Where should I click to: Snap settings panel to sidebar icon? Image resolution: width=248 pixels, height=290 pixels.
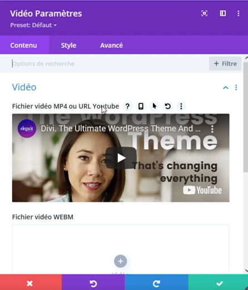223,13
